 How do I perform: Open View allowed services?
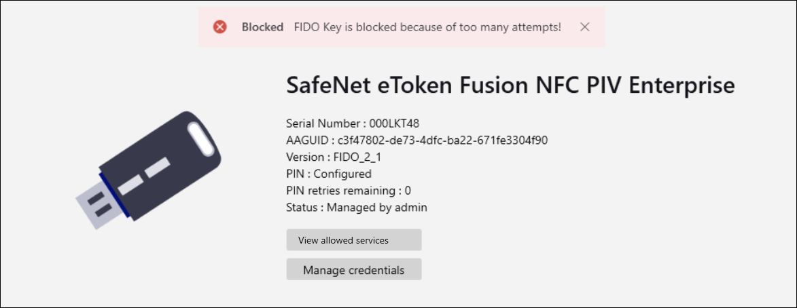(354, 240)
